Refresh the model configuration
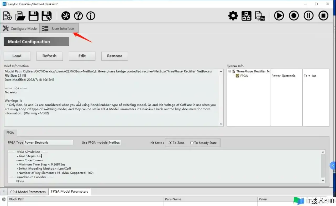 pyautogui.click(x=49, y=56)
